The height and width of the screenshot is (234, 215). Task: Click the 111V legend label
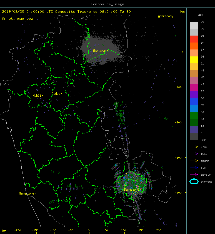click(204, 154)
